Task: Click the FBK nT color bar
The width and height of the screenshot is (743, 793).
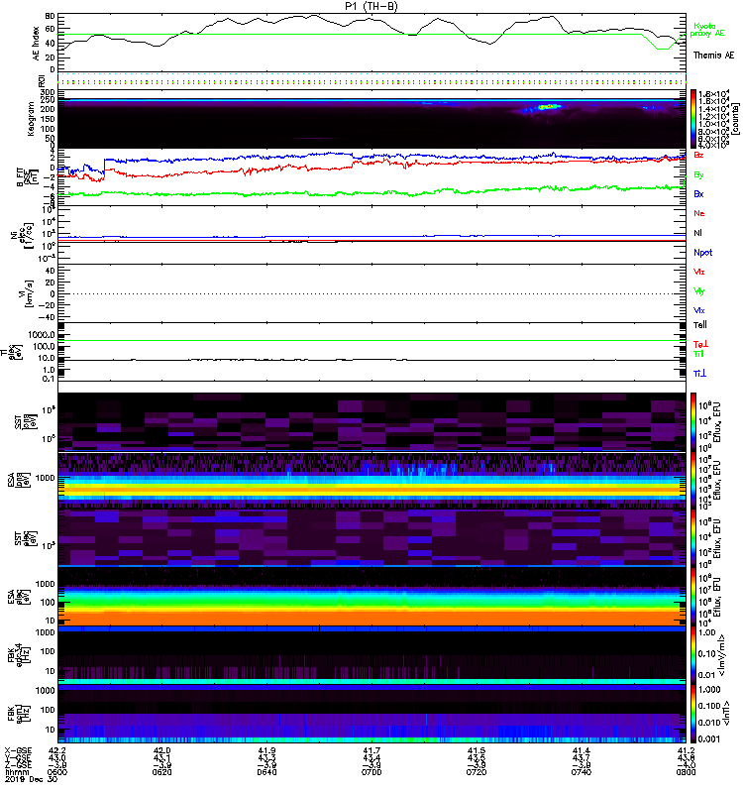Action: [x=693, y=714]
